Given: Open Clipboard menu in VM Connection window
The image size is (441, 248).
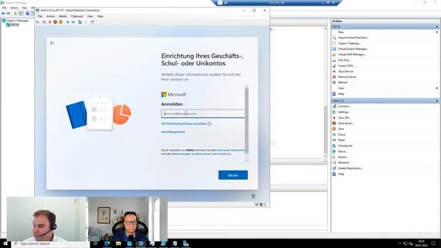Looking at the screenshot, I should click(x=76, y=17).
